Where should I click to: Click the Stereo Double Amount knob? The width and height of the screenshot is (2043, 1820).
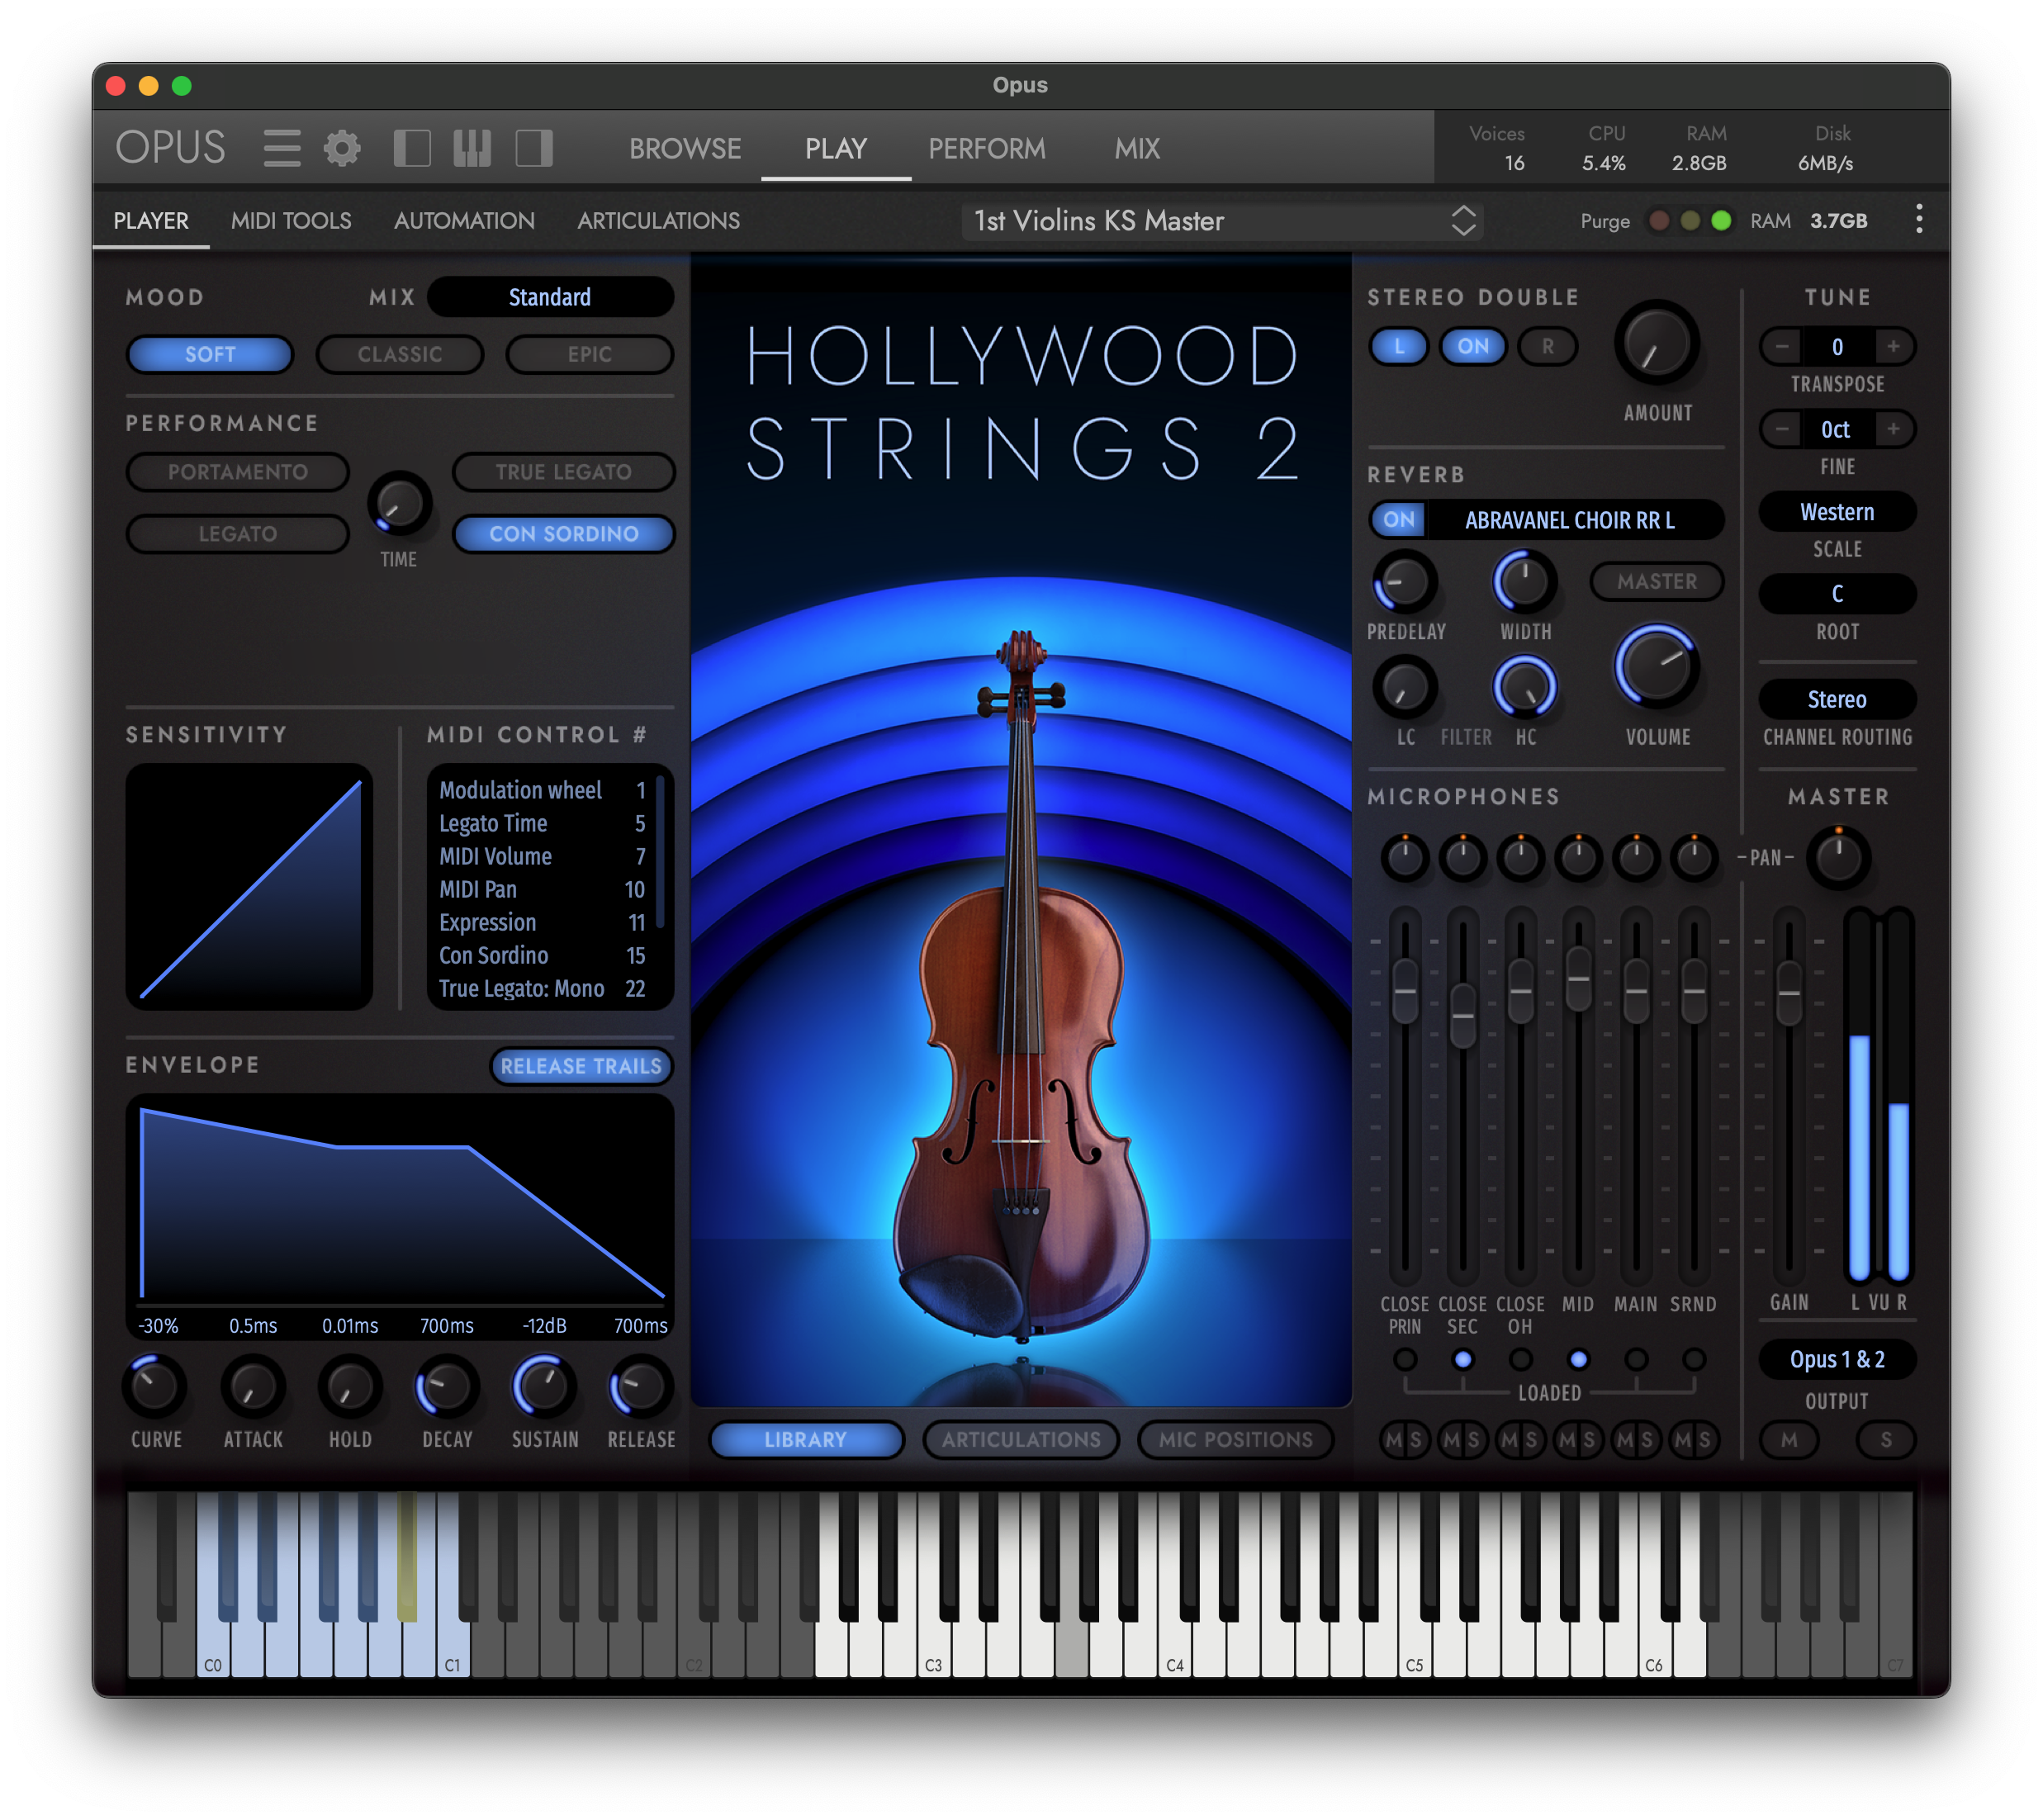[1657, 343]
